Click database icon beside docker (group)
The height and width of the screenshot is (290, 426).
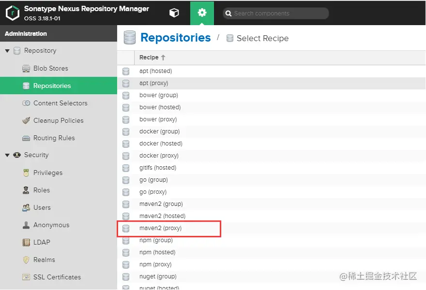(126, 132)
